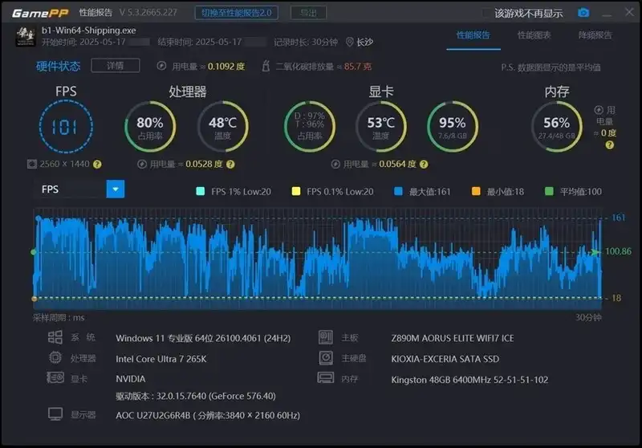This screenshot has height=448, width=642.
Task: Switch to the 性能报告 tab
Action: (x=473, y=35)
